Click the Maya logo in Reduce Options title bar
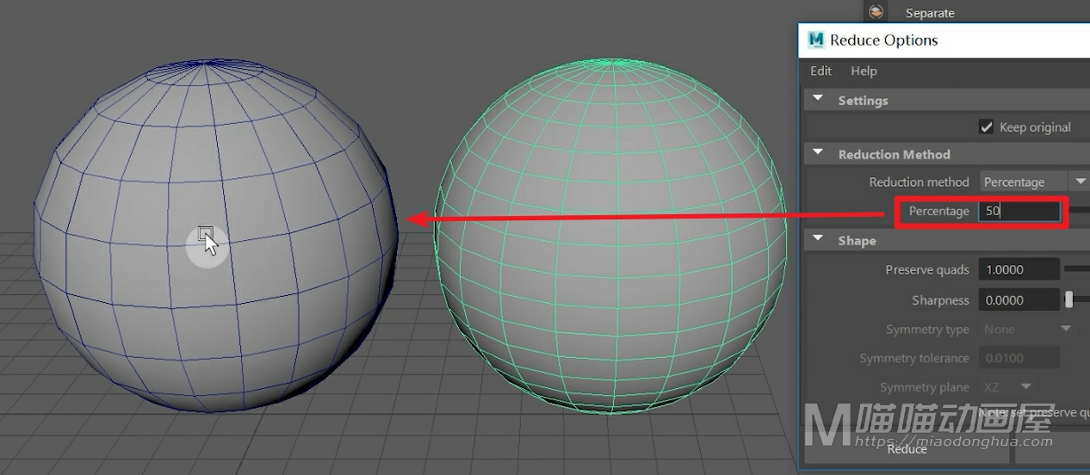The height and width of the screenshot is (475, 1090). point(816,40)
